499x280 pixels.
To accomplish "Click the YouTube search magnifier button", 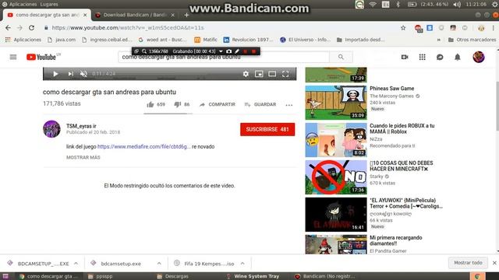I will 342,57.
